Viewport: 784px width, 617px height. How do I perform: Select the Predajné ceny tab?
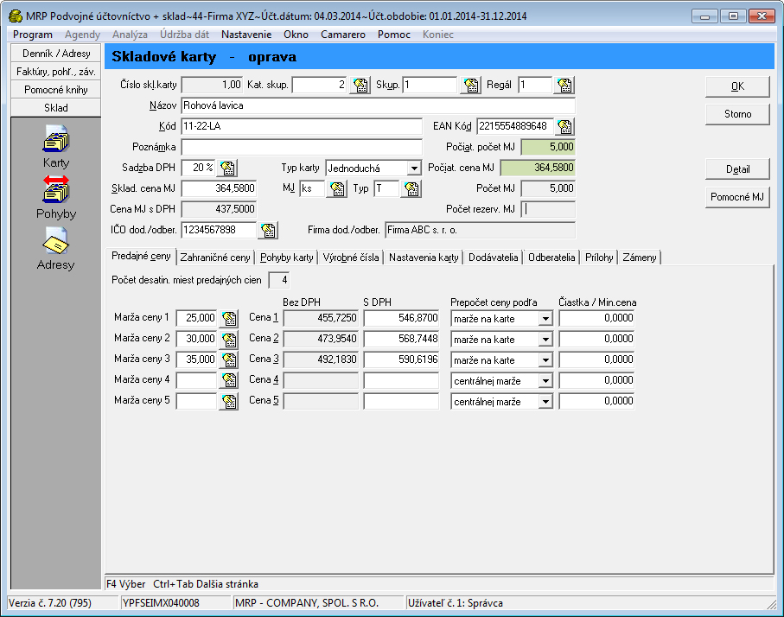point(141,256)
